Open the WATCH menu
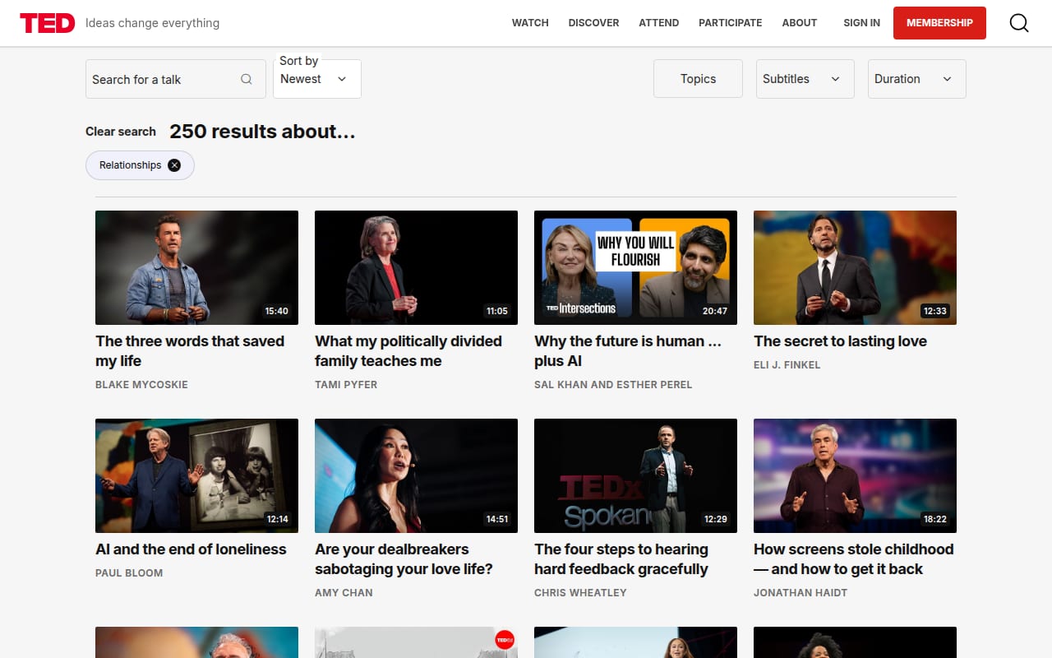This screenshot has height=658, width=1052. [x=530, y=23]
